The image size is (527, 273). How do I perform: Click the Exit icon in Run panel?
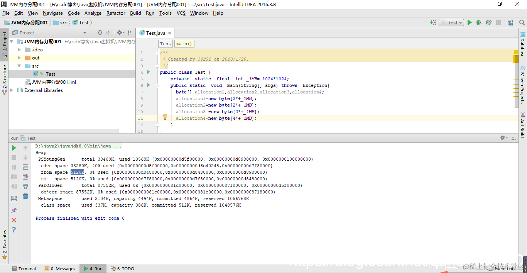pos(14,187)
